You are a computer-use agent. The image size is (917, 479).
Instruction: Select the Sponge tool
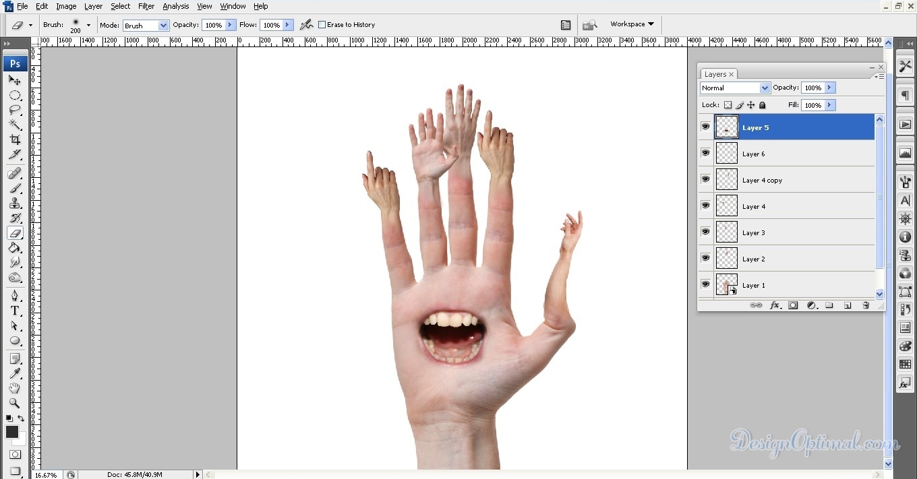tap(15, 278)
